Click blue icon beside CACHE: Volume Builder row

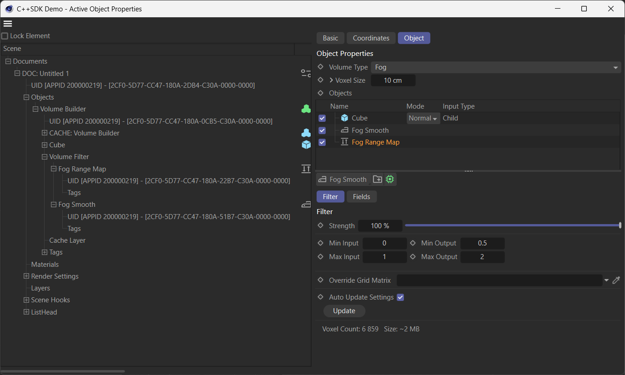pos(306,133)
